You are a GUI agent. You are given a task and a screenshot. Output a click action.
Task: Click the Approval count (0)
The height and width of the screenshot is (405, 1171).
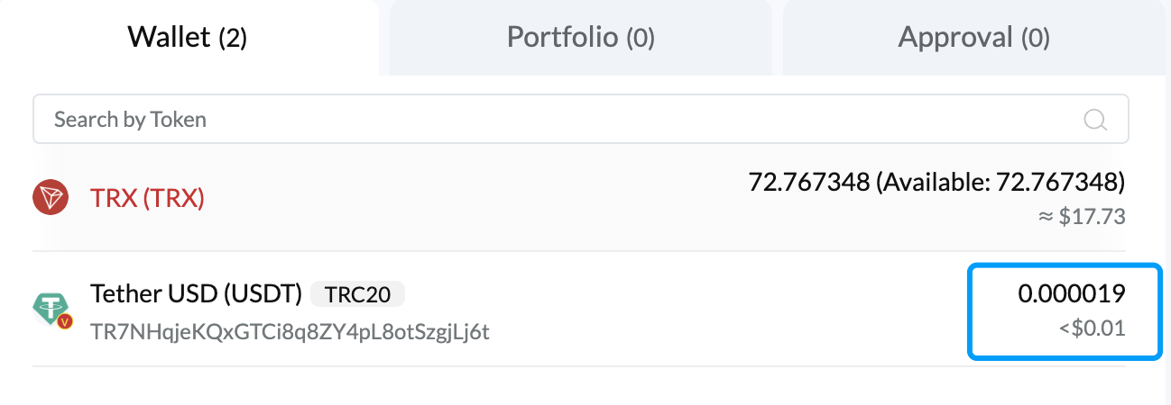[x=1036, y=38]
